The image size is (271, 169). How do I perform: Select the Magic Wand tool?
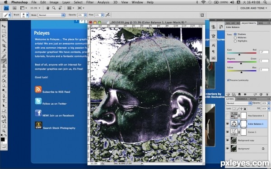pos(4,41)
